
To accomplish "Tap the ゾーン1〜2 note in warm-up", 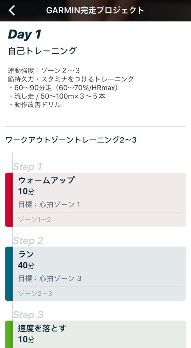I will coord(34,220).
